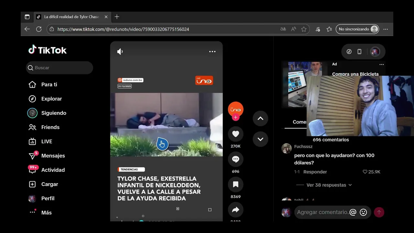Click the Fuchsssz commenter avatar

tap(287, 148)
